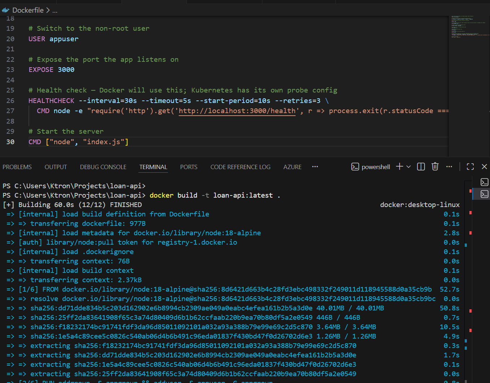Click the Docker whale icon in breadcrumb
This screenshot has width=490, height=383.
coord(5,10)
